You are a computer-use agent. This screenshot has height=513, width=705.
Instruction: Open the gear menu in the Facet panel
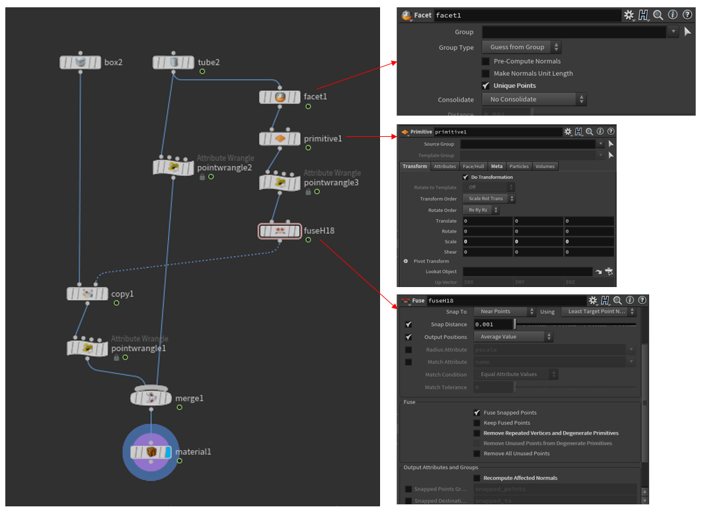pyautogui.click(x=629, y=15)
